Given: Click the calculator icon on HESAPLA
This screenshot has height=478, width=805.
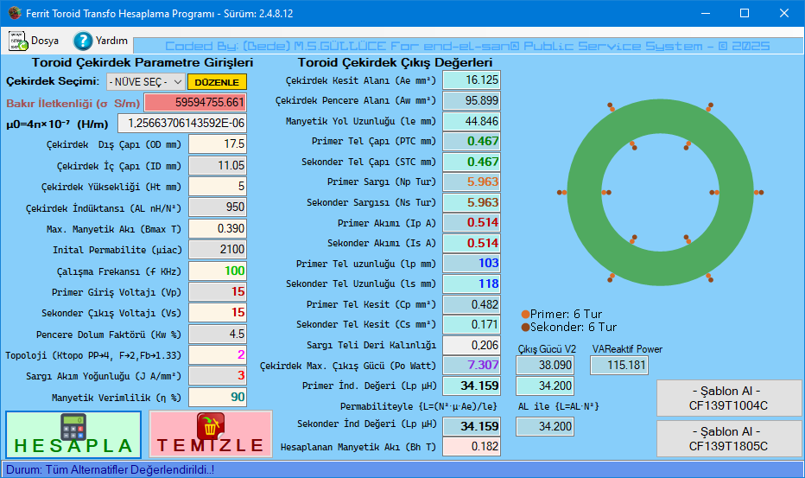Looking at the screenshot, I should pyautogui.click(x=73, y=426).
